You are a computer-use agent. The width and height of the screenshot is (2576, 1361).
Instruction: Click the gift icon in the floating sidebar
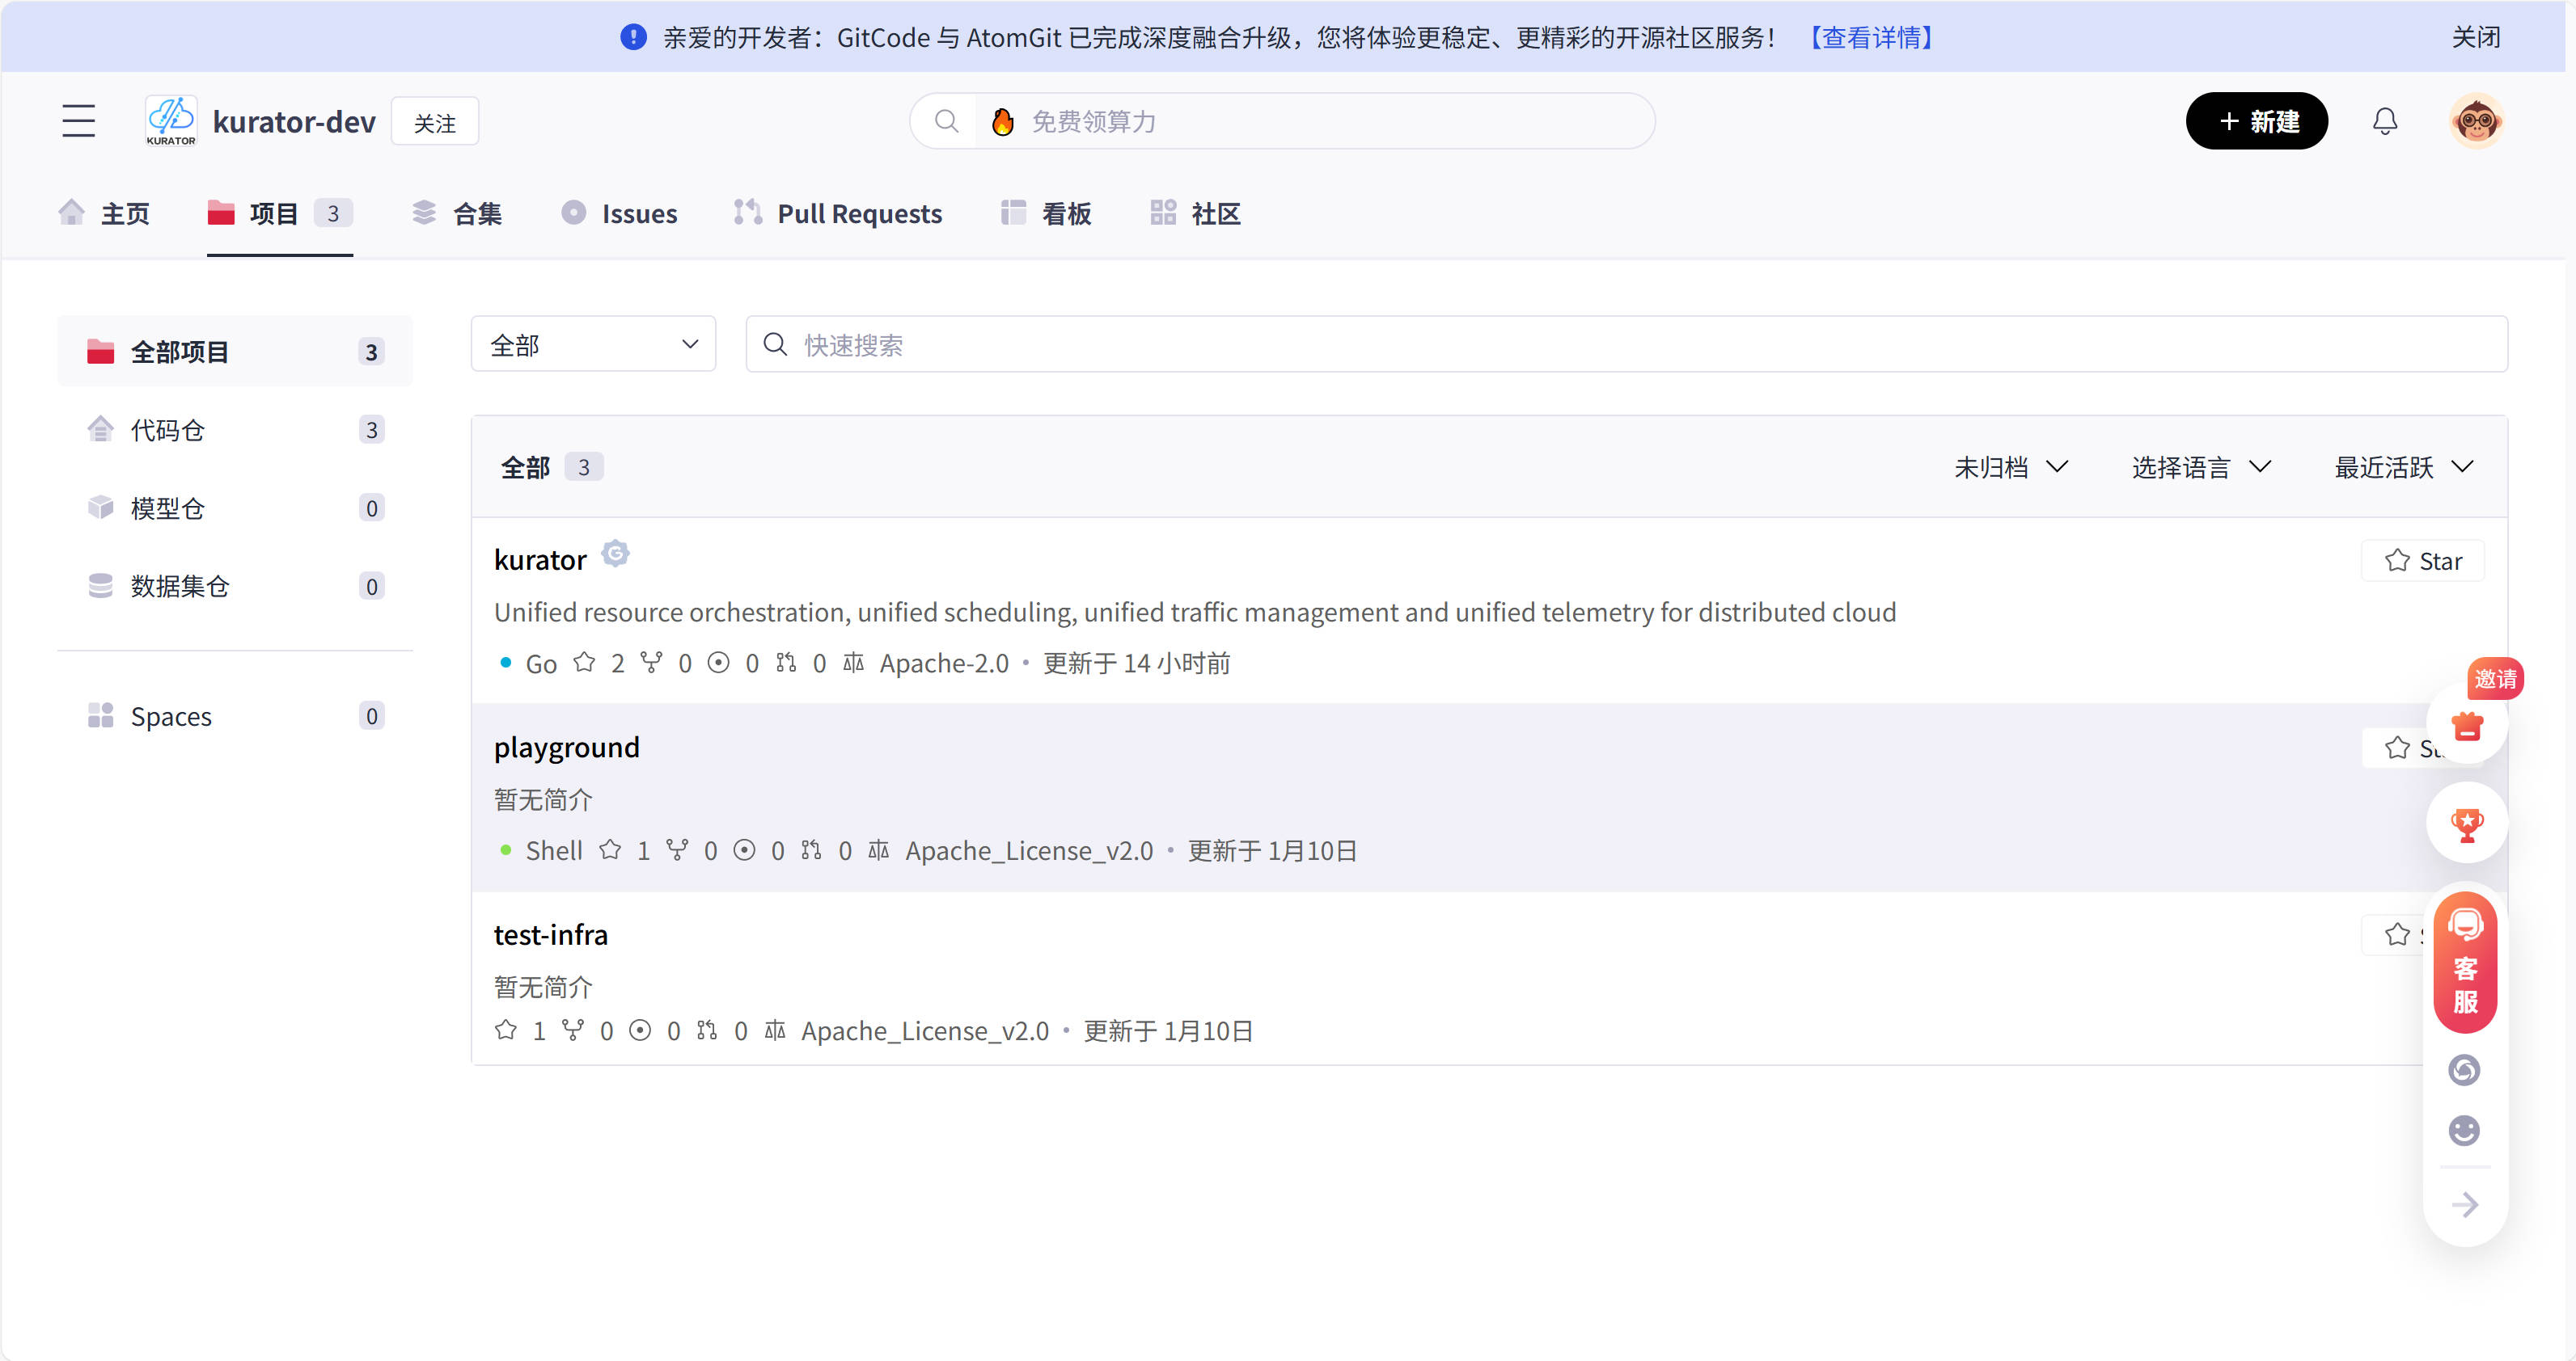coord(2465,726)
